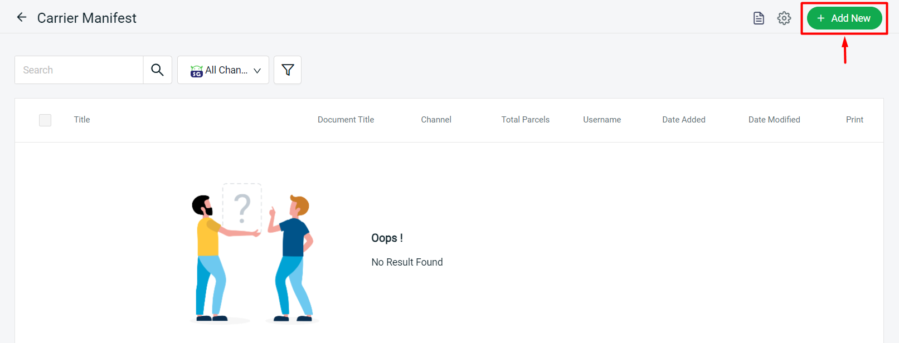899x343 pixels.
Task: Click the Document Title column header
Action: point(346,120)
